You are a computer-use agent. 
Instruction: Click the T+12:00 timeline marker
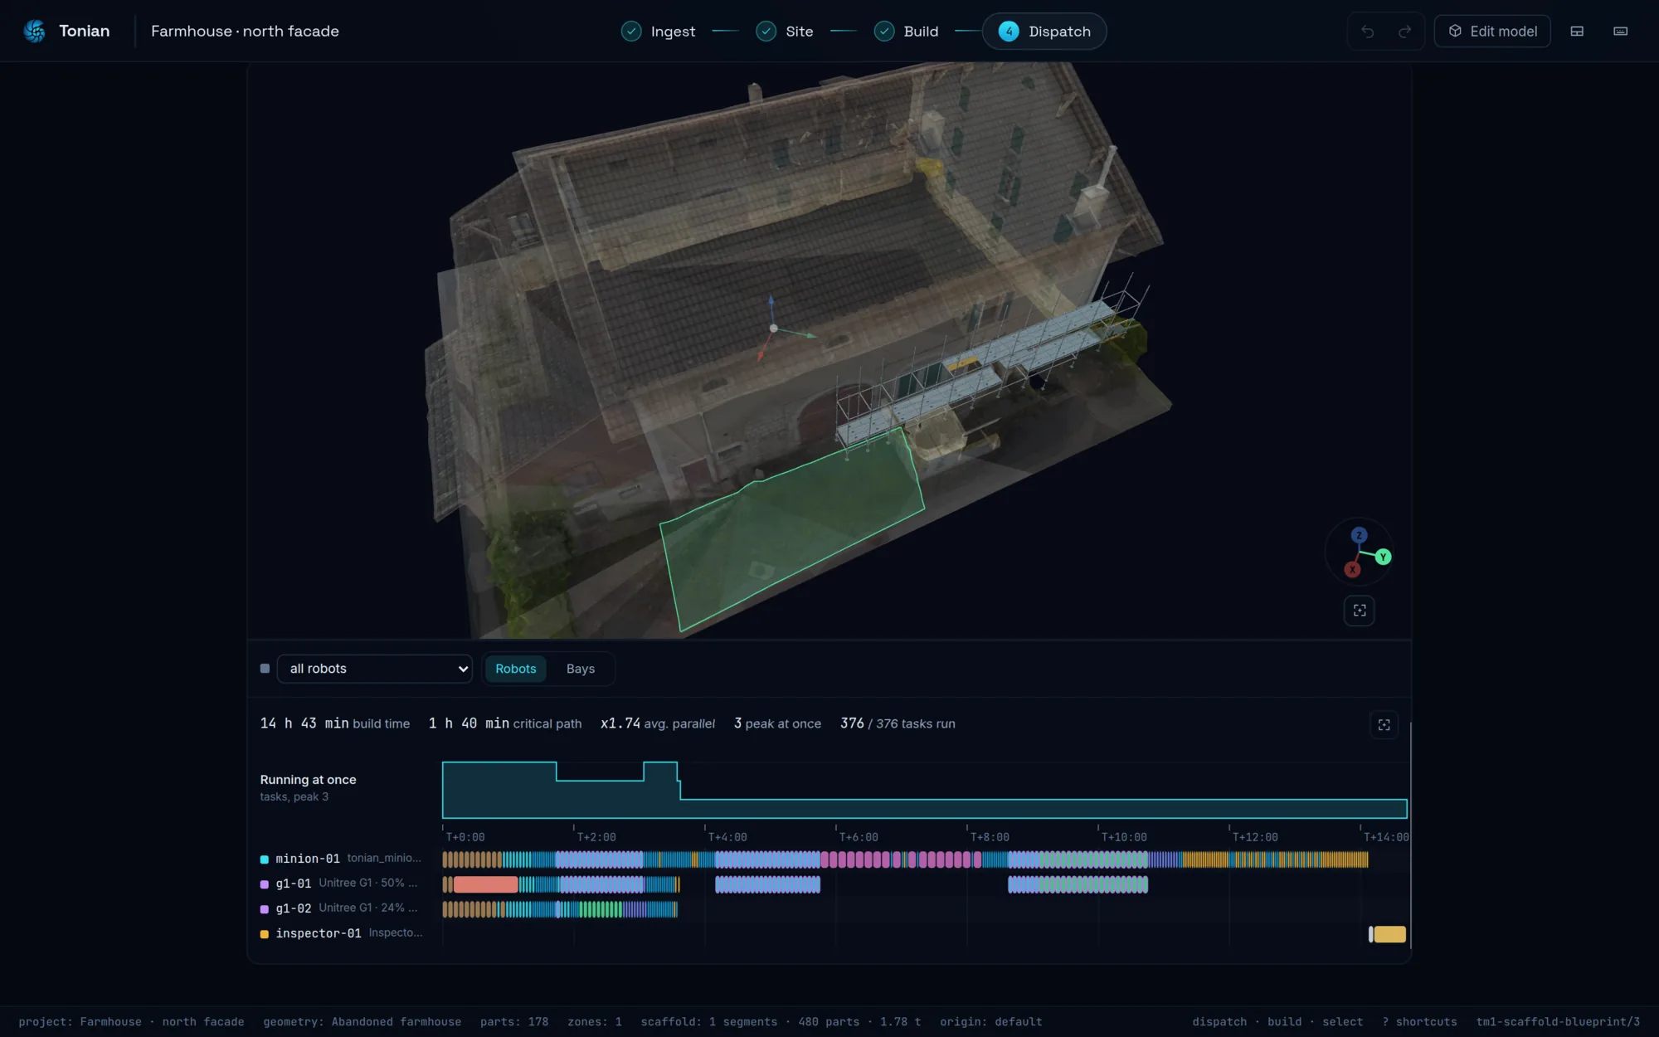pos(1255,837)
